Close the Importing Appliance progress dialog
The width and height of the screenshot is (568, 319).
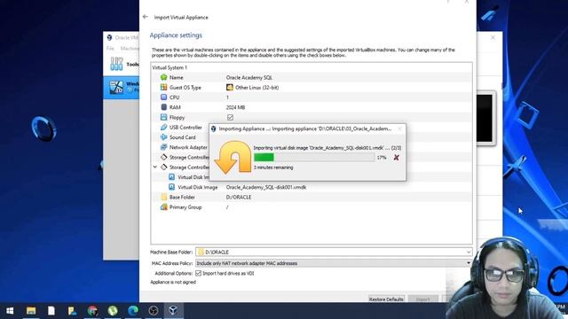click(x=400, y=128)
